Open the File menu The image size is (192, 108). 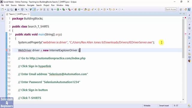(x=2, y=5)
